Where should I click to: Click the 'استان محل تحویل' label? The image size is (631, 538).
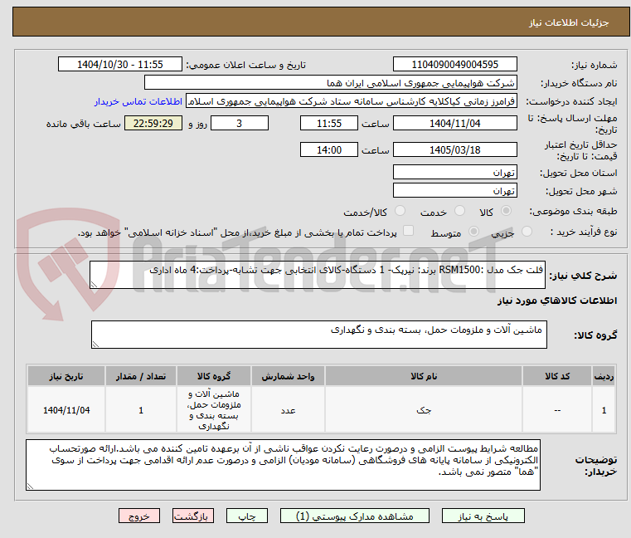[x=578, y=173]
